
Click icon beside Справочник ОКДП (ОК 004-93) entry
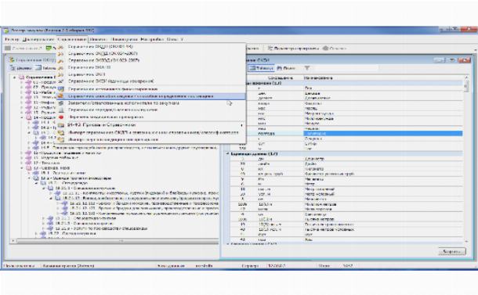pos(61,47)
